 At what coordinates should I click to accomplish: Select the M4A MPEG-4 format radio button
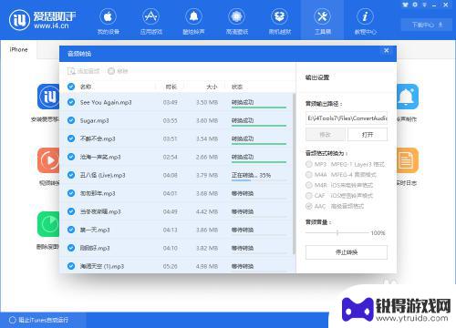pyautogui.click(x=309, y=175)
